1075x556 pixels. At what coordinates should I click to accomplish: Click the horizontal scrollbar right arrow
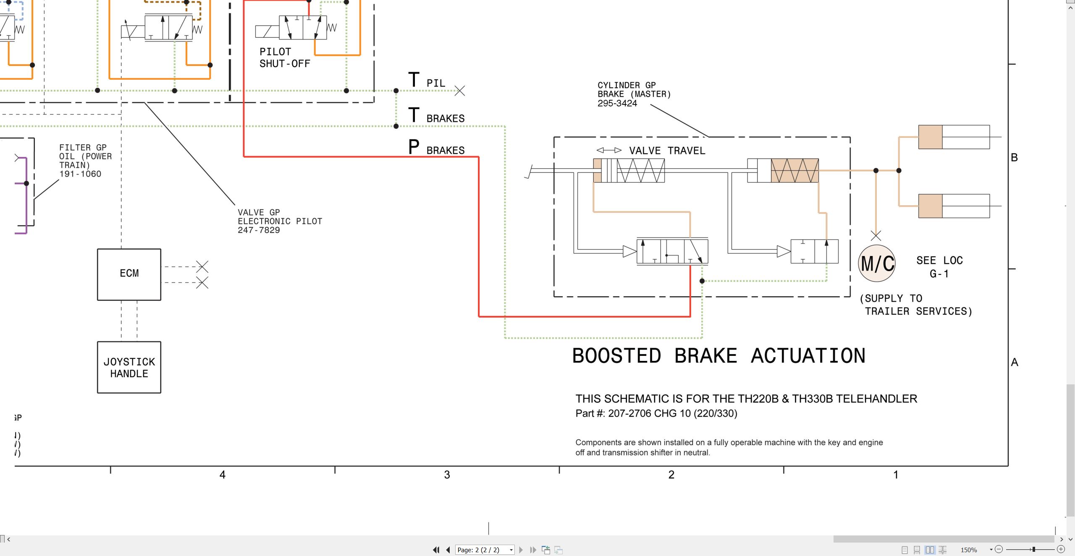click(1062, 539)
